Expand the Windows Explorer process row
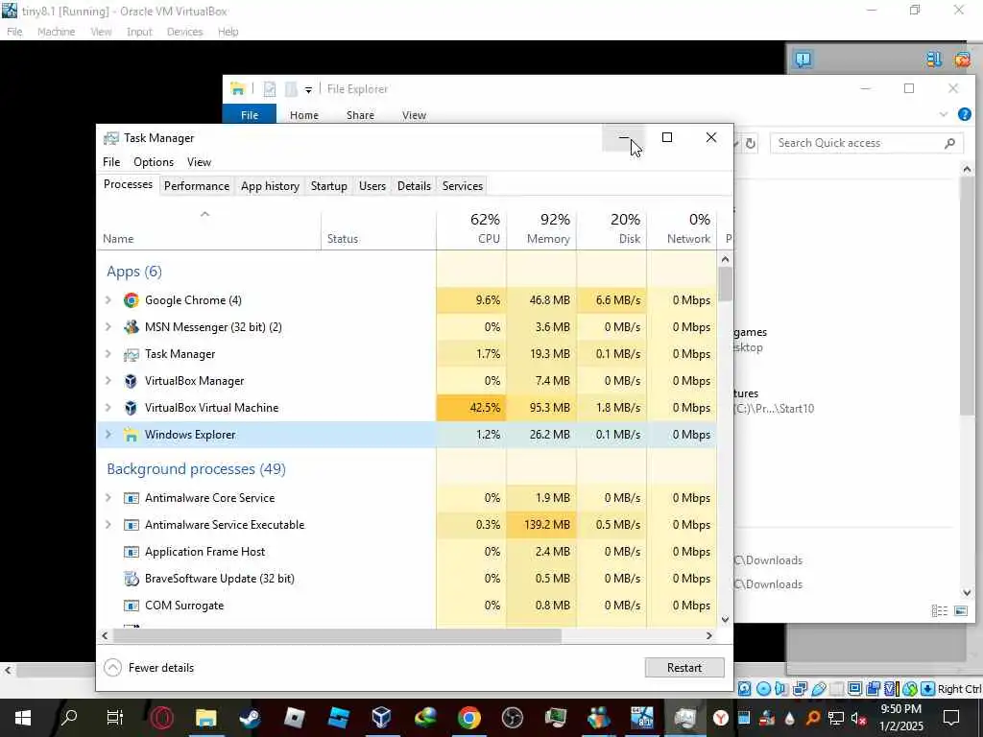The width and height of the screenshot is (983, 737). (108, 435)
